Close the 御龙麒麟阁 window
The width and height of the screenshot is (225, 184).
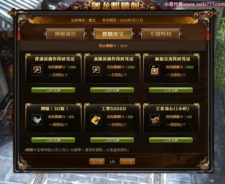(208, 14)
